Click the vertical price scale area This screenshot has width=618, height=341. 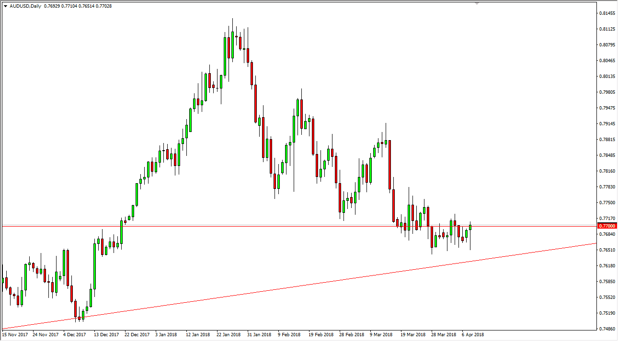tap(605, 167)
